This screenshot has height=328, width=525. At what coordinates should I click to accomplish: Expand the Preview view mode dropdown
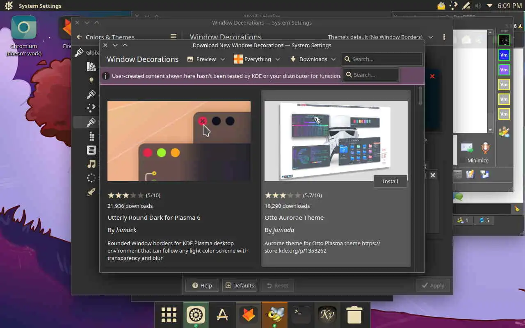[206, 59]
